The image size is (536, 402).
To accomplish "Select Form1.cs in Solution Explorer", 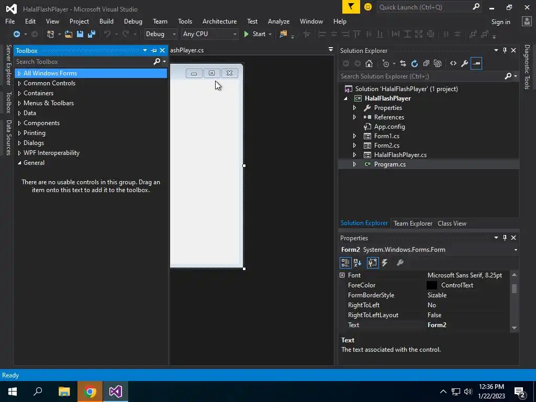I will 387,136.
